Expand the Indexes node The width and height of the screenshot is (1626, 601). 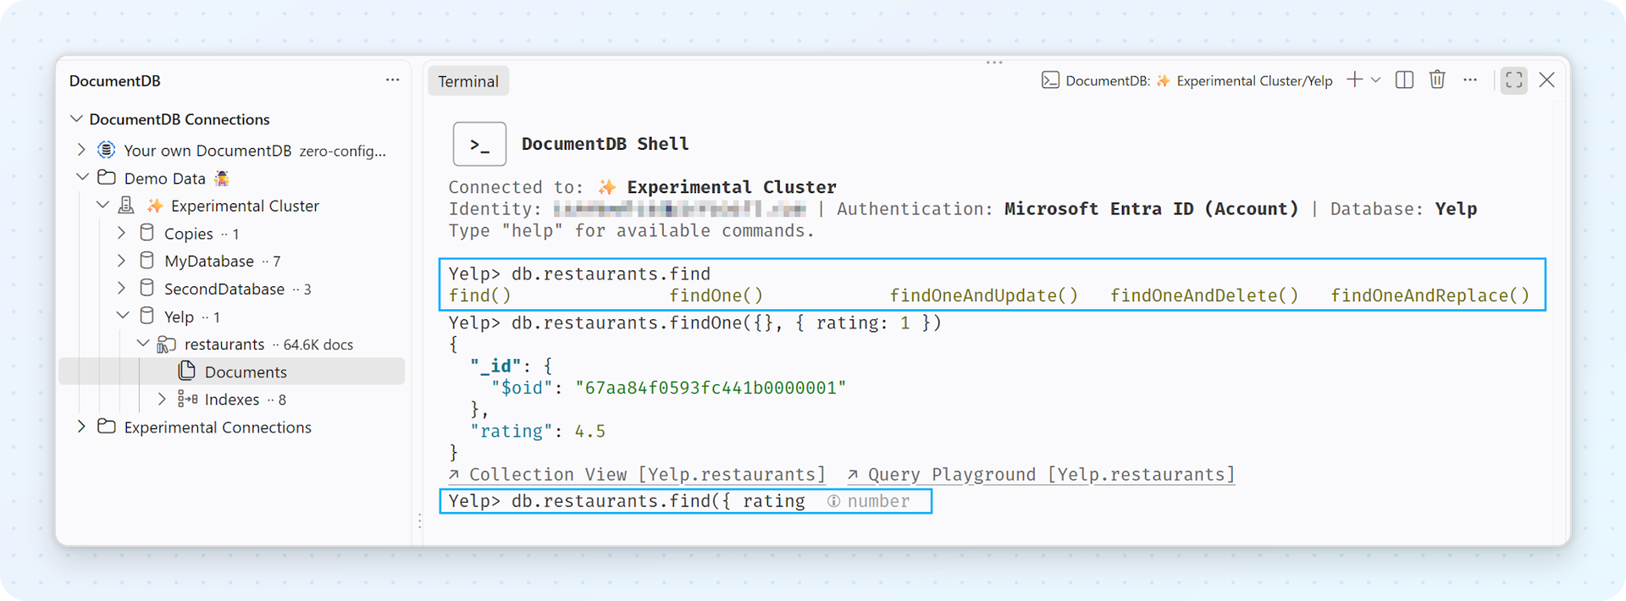coord(163,399)
